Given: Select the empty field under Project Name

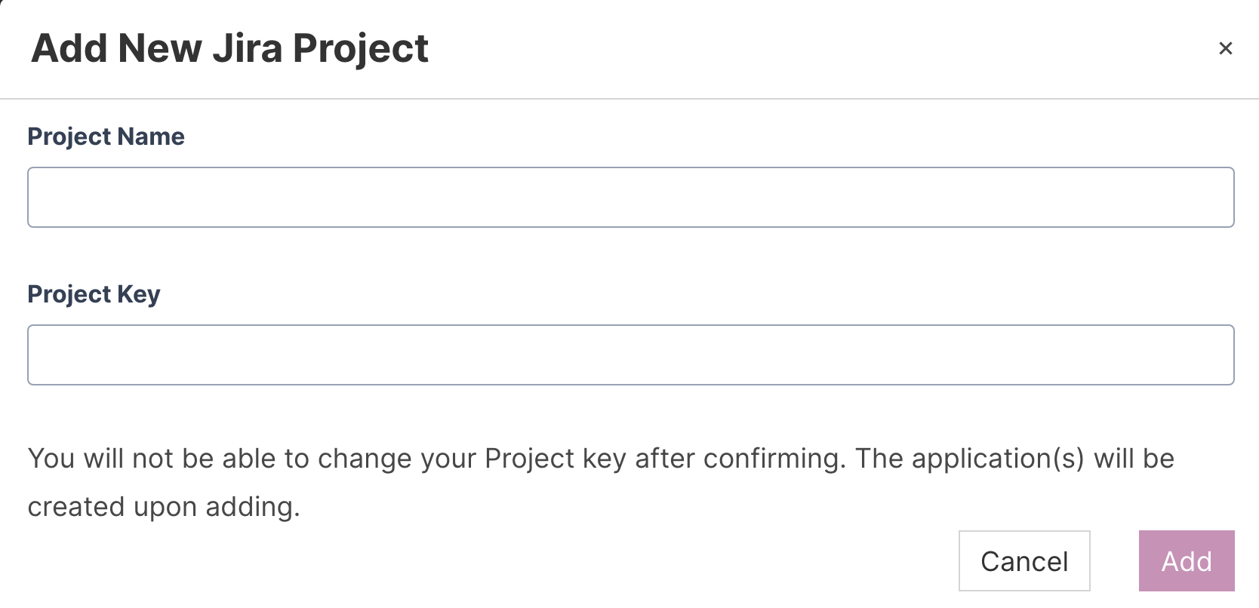Looking at the screenshot, I should (x=630, y=197).
